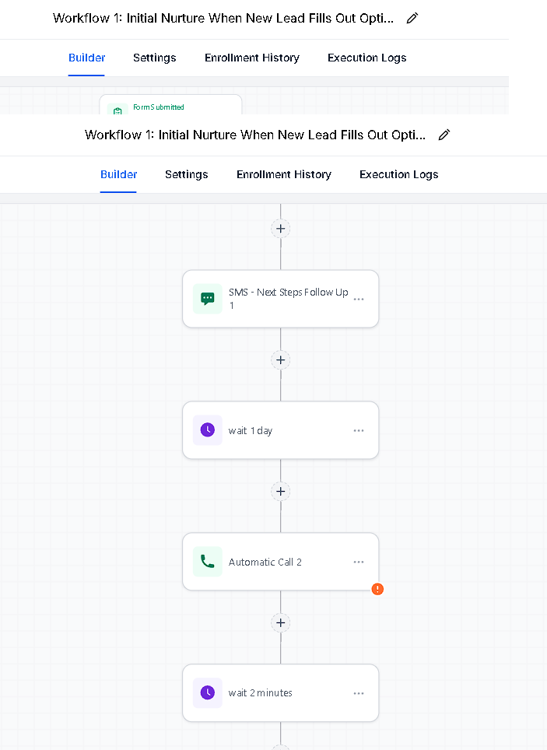Open the Enrollment History tab above the workflow canvas steps

tap(284, 174)
